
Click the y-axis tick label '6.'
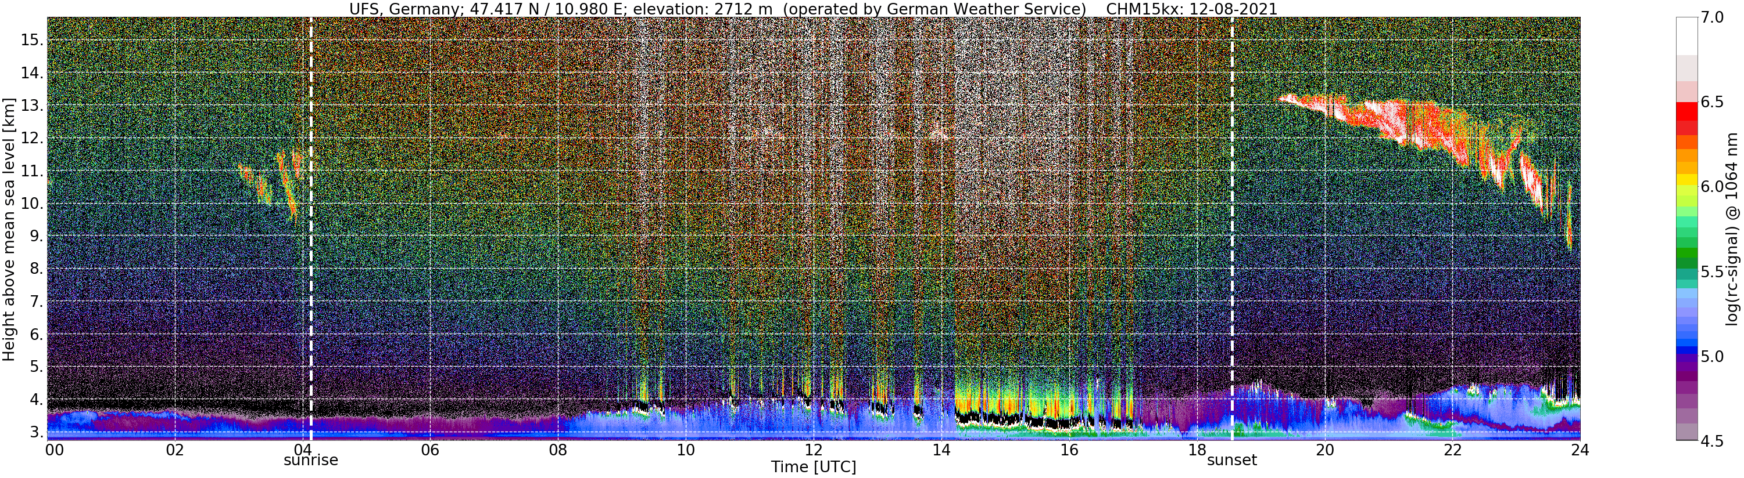[37, 334]
